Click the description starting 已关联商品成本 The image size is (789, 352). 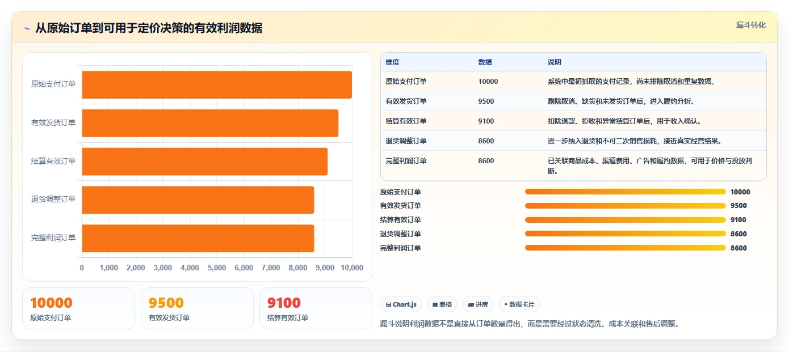650,166
